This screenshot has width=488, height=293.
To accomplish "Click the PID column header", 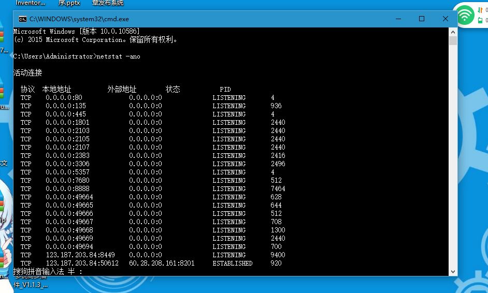I will tap(225, 89).
